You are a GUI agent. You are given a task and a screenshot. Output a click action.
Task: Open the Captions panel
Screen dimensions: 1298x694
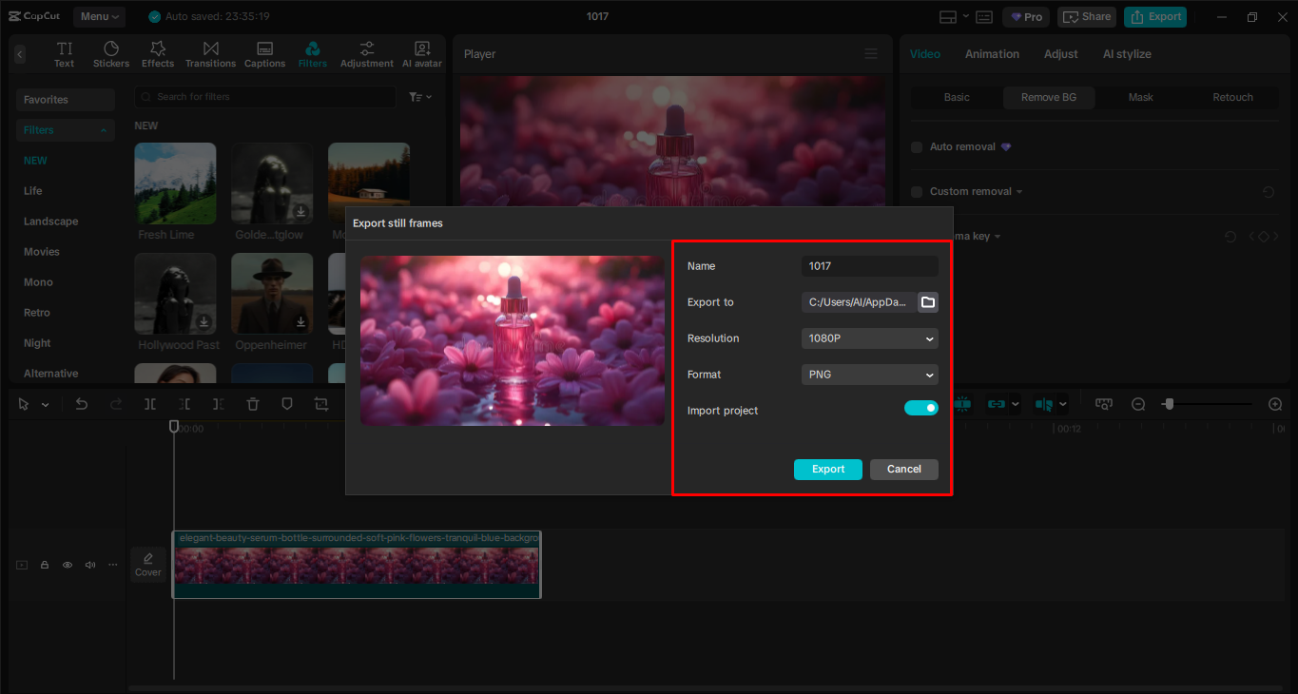(264, 54)
